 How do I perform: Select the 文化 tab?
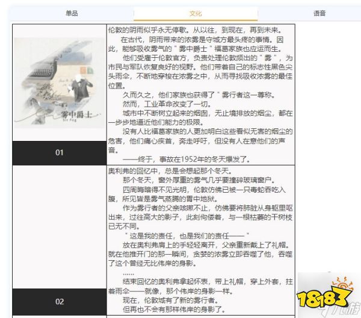[195, 13]
